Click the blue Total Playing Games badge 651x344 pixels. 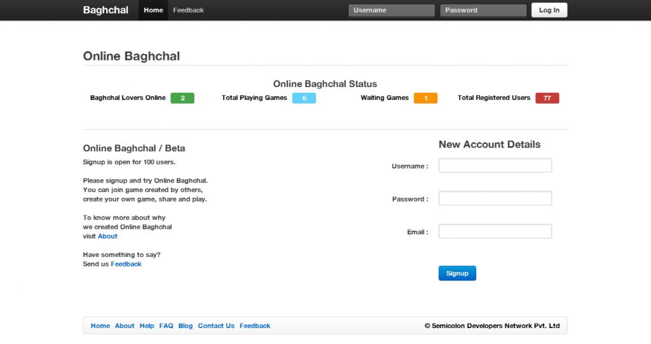pyautogui.click(x=304, y=98)
